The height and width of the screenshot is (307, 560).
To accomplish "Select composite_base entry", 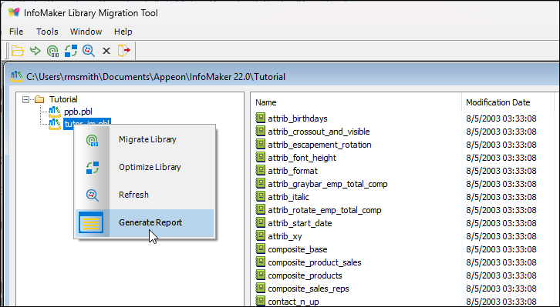I will point(298,249).
